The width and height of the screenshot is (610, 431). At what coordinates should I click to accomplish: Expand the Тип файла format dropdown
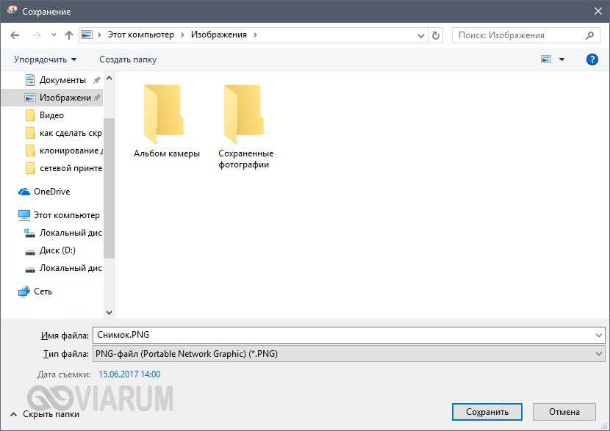[x=600, y=354]
